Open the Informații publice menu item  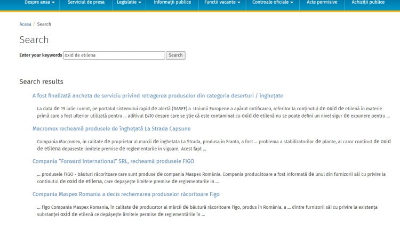pyautogui.click(x=172, y=2)
